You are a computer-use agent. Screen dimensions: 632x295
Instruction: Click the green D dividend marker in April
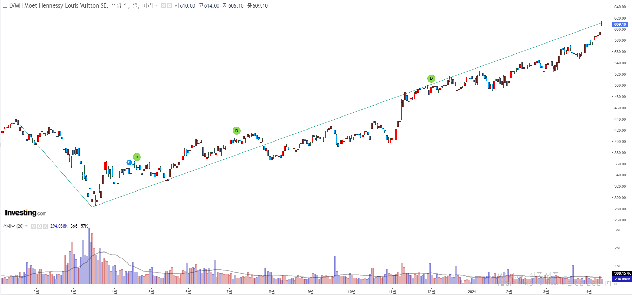pos(137,157)
